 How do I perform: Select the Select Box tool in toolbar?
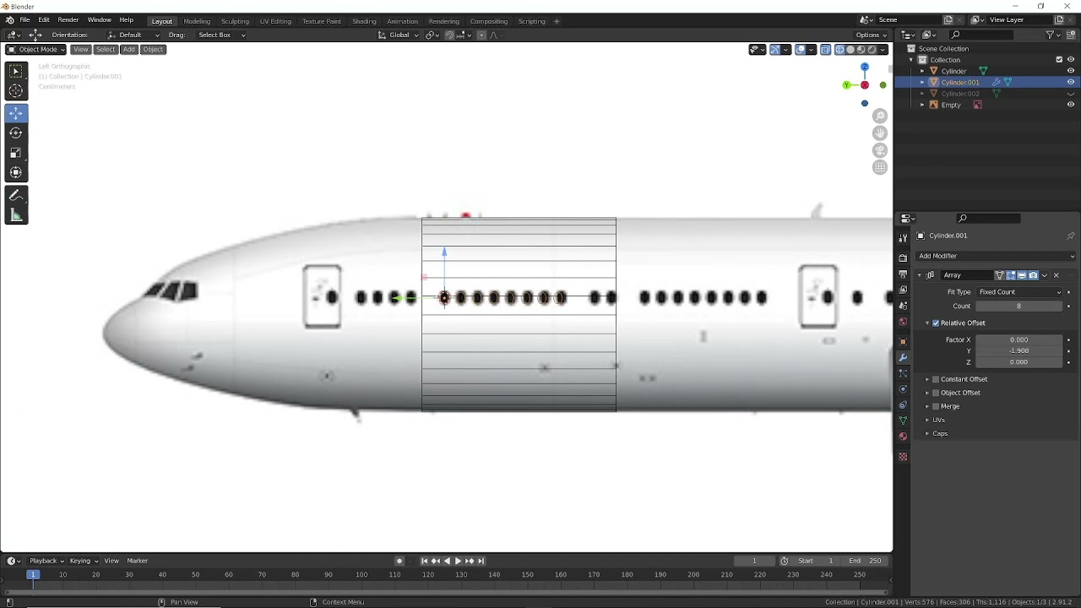(16, 71)
